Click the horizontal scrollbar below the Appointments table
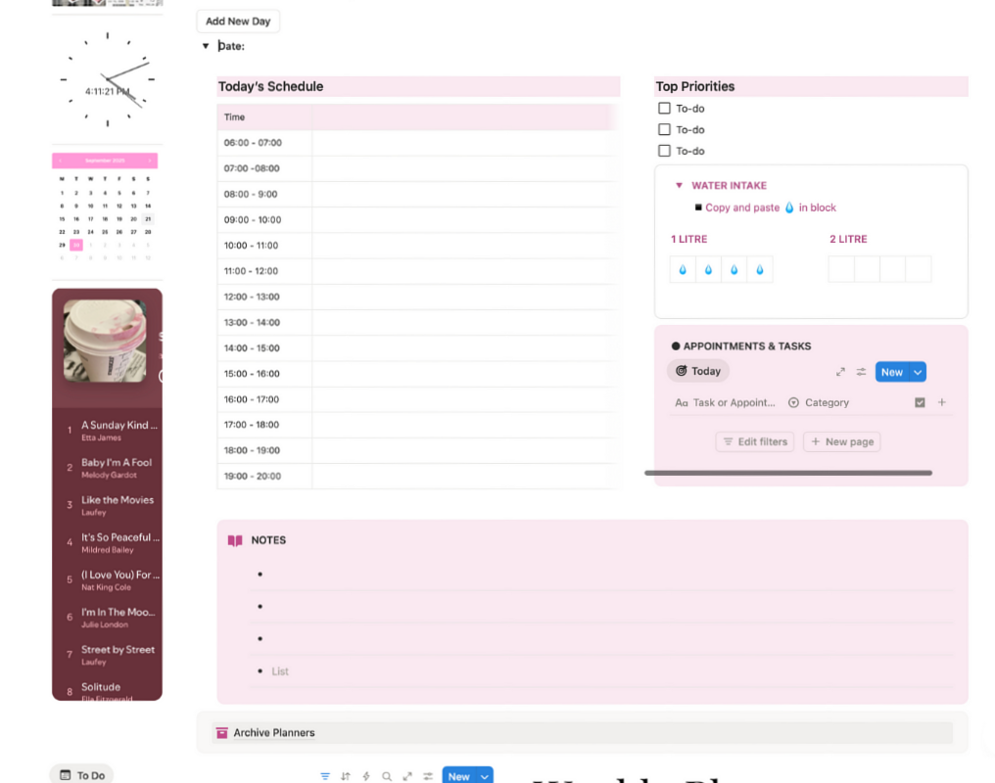The image size is (995, 783). 788,473
